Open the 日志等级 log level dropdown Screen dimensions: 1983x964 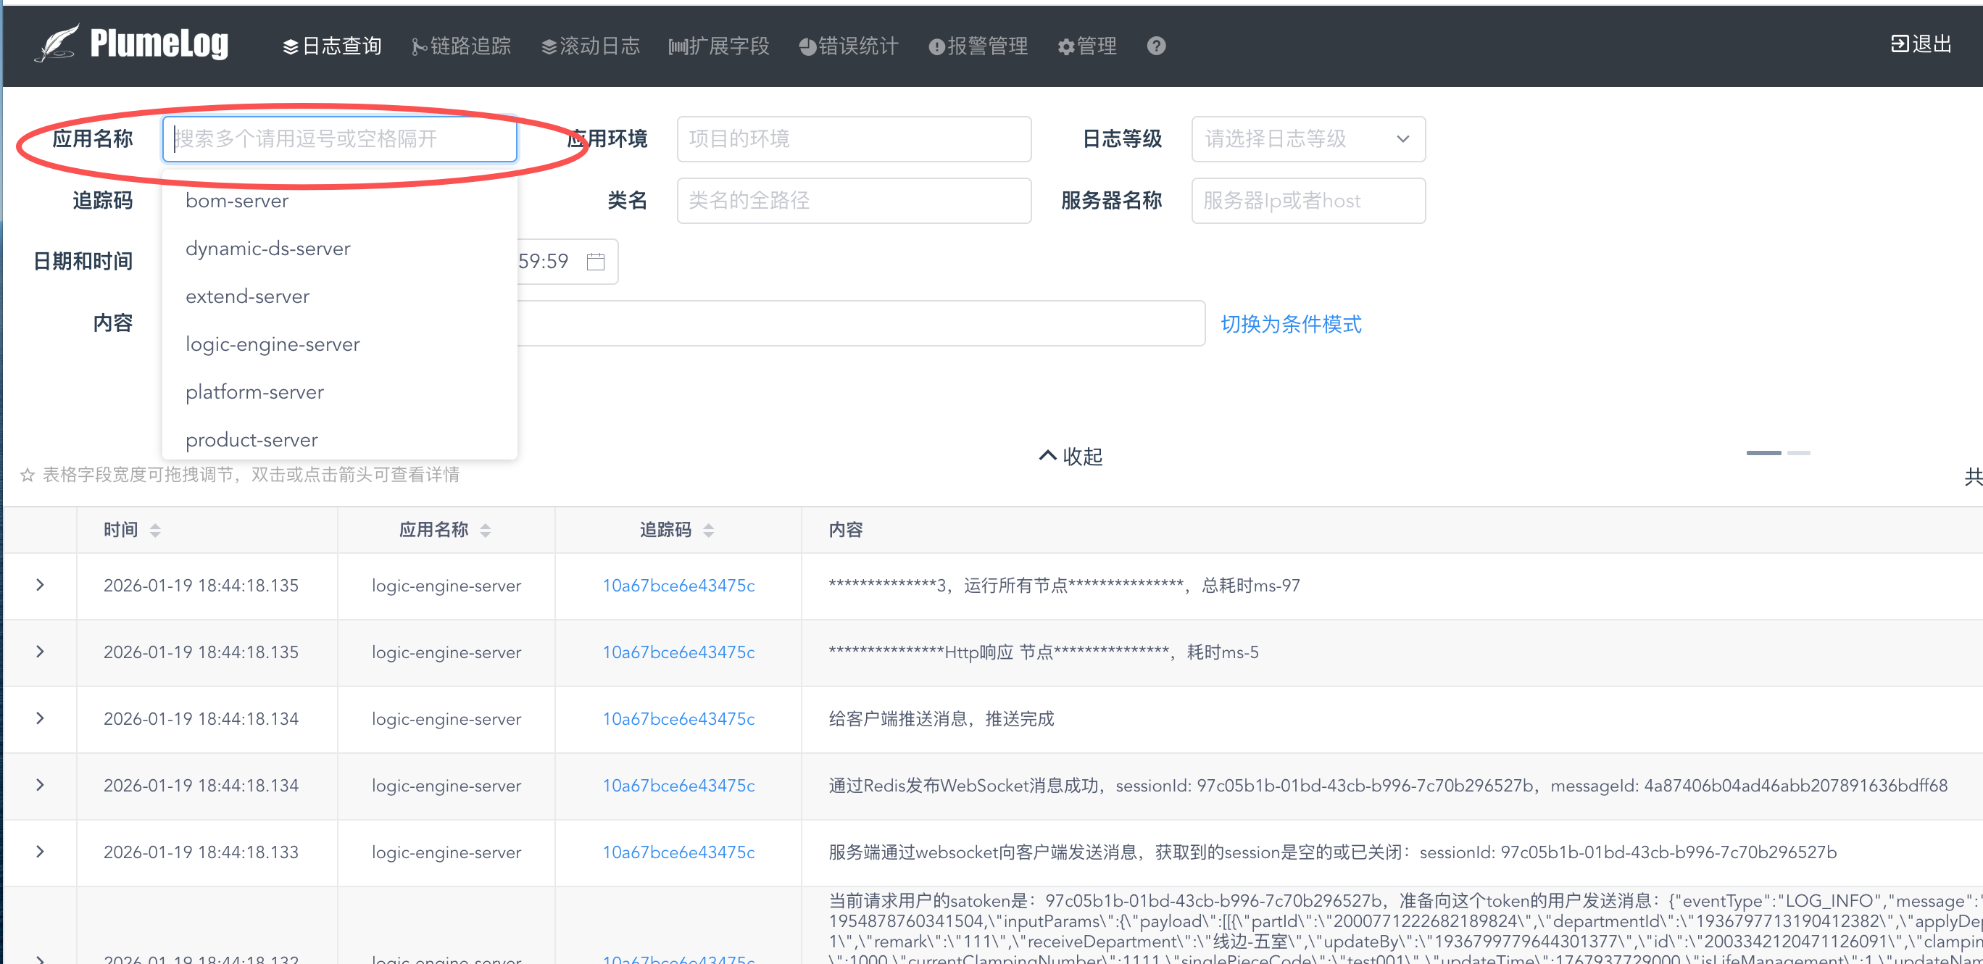click(x=1307, y=139)
